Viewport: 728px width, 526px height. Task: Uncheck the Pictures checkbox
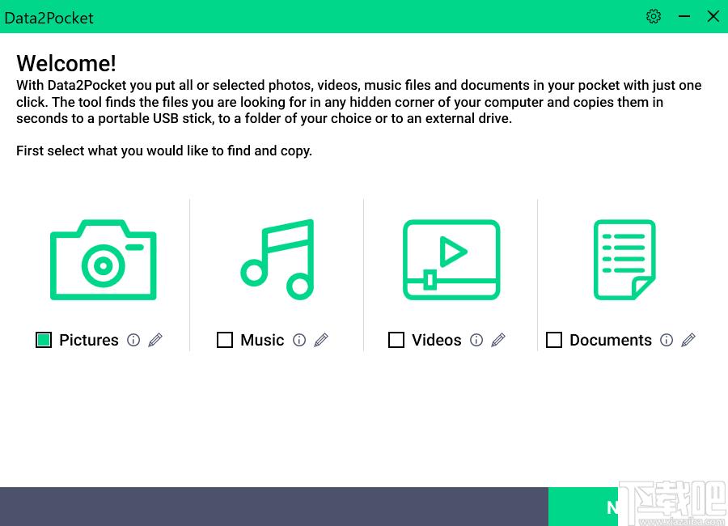click(44, 340)
